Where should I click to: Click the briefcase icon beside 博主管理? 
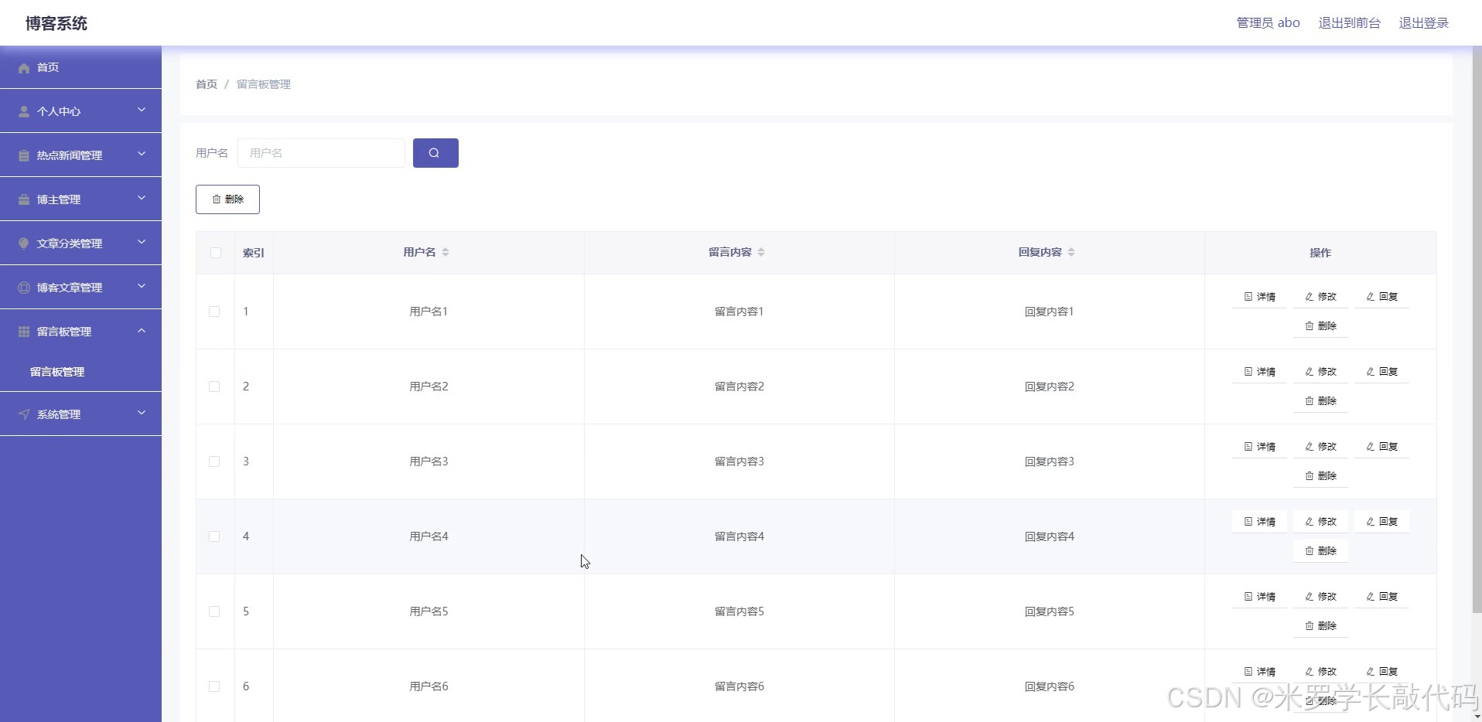24,199
